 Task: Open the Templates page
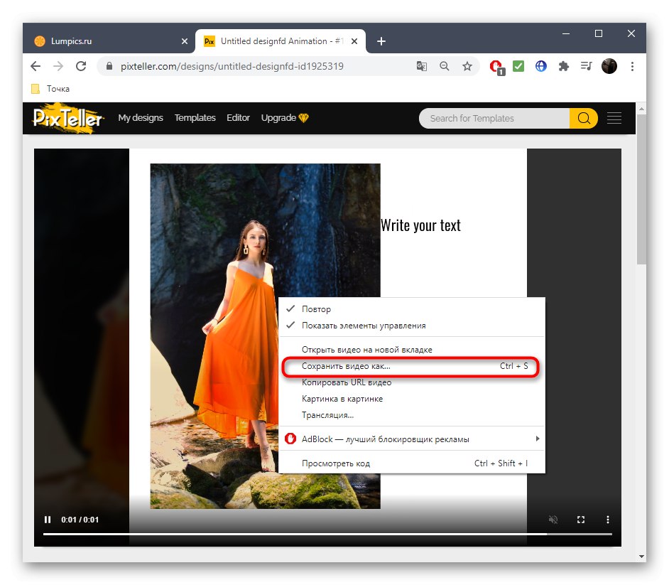pyautogui.click(x=195, y=118)
